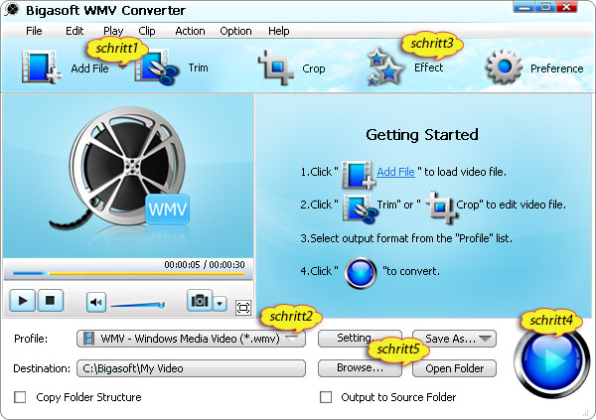Adjust the volume slider
The height and width of the screenshot is (420, 596).
click(x=138, y=305)
